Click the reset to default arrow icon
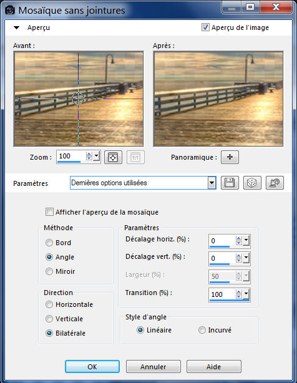297x383 pixels. tap(275, 183)
